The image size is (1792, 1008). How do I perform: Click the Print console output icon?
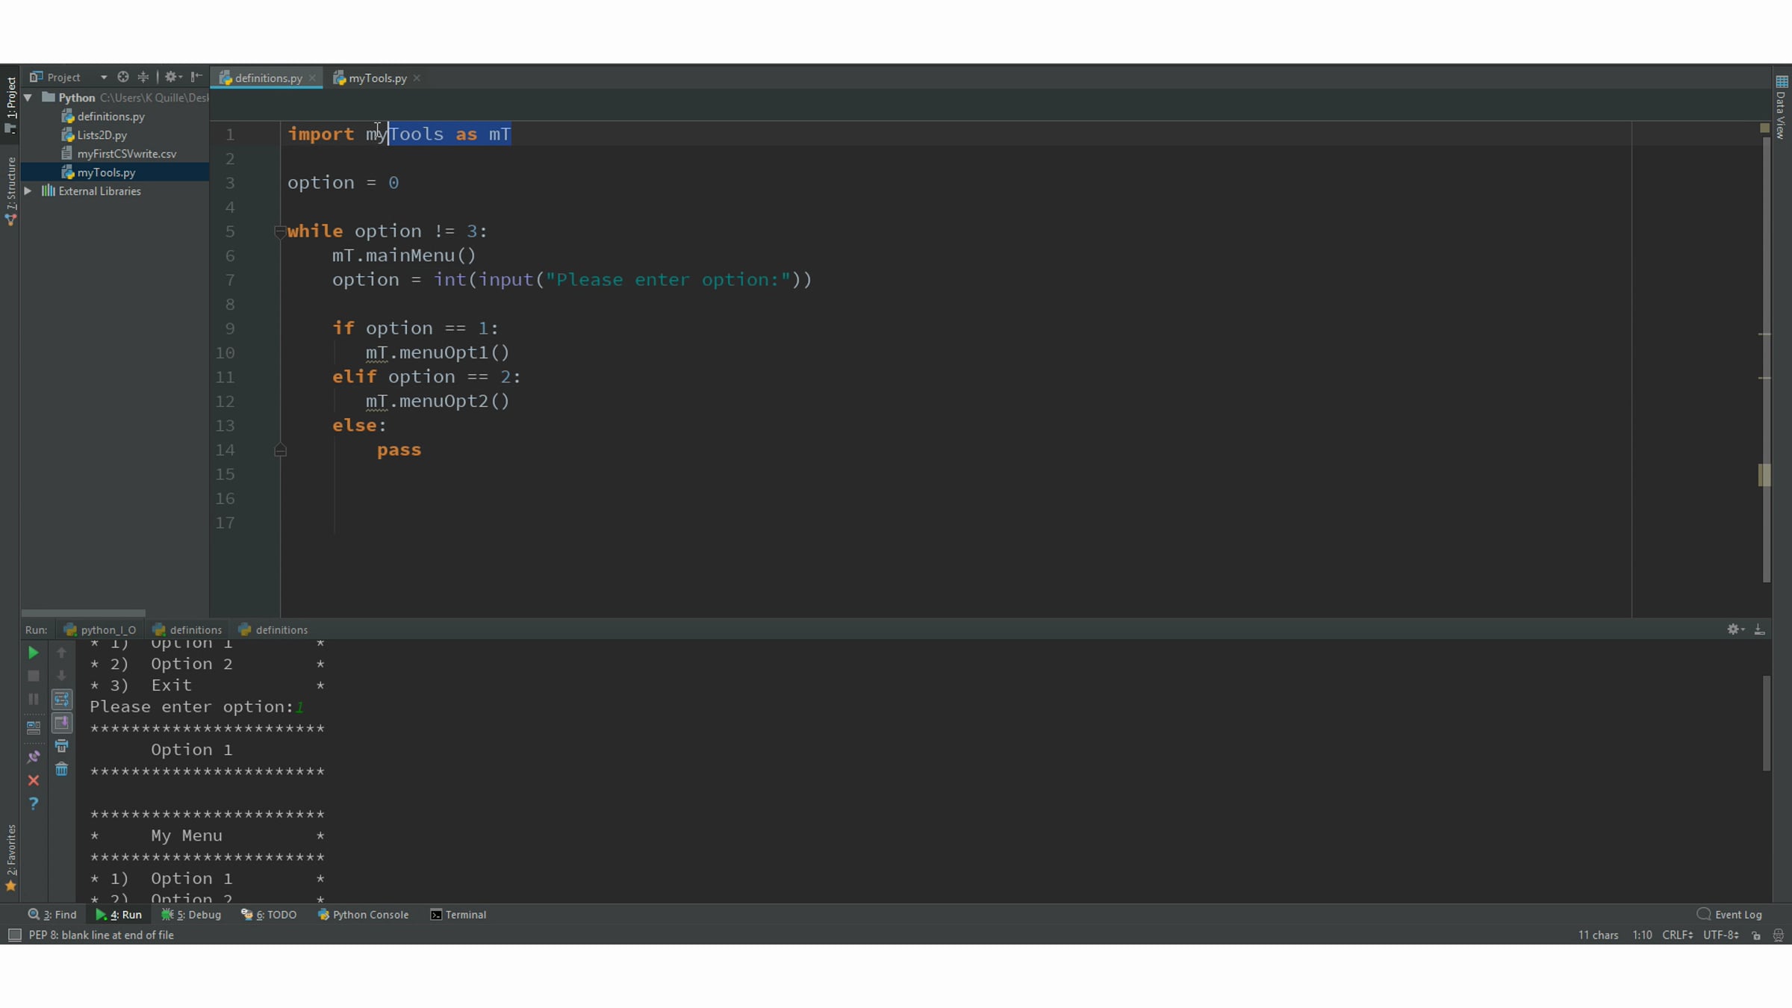pos(61,746)
